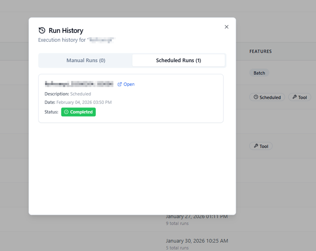Image resolution: width=316 pixels, height=251 pixels.
Task: Select the January 30, 2026 10:25 AM entry
Action: coord(196,241)
